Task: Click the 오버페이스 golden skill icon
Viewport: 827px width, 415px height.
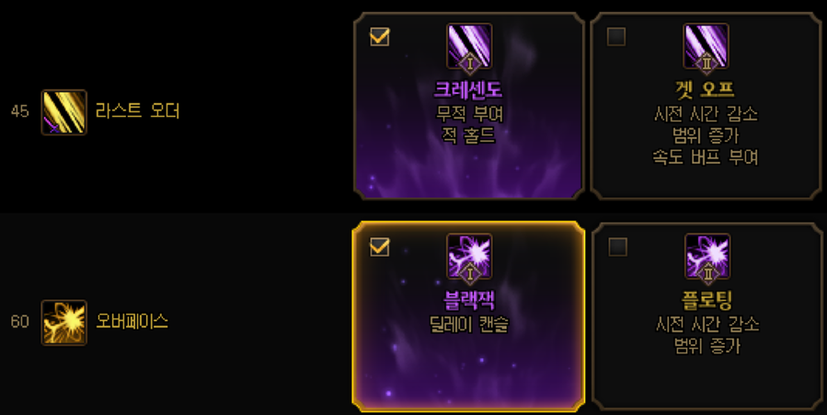Action: tap(63, 323)
